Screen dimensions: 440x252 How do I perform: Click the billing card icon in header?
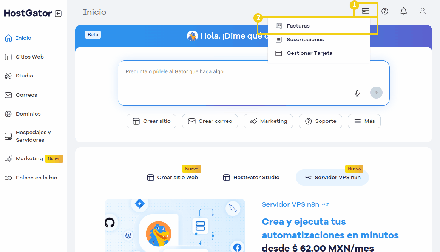[365, 11]
